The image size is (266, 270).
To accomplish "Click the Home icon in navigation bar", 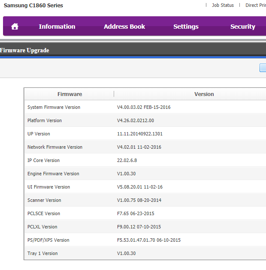I will coord(15,27).
